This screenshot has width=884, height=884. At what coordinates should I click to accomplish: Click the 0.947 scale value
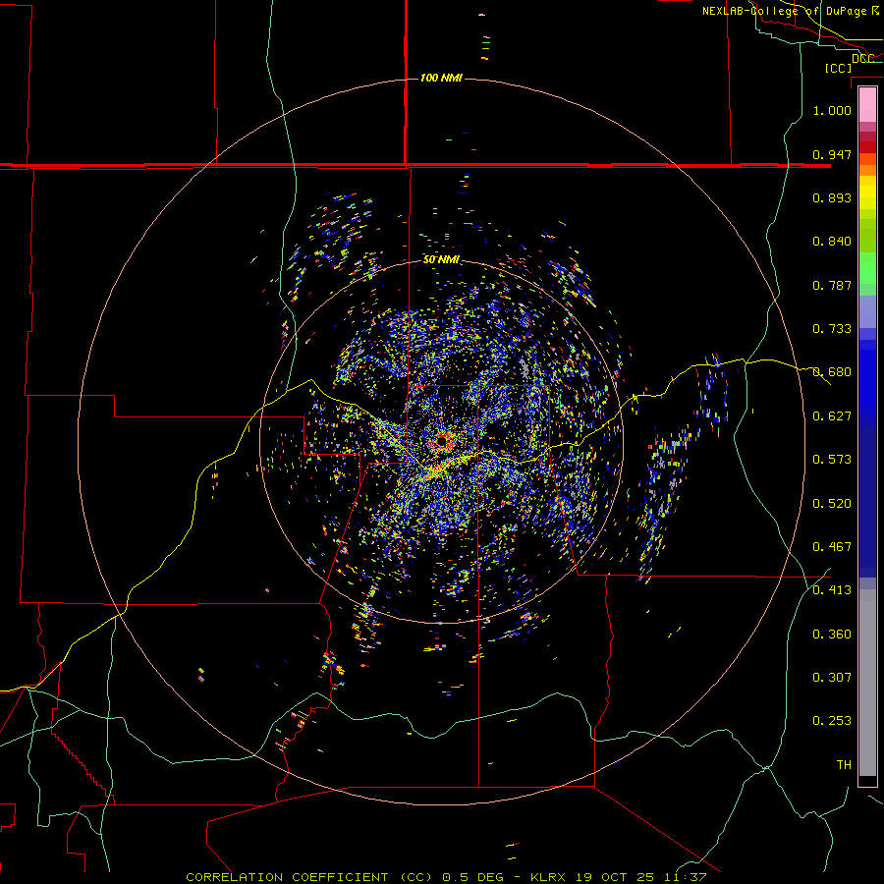point(832,154)
